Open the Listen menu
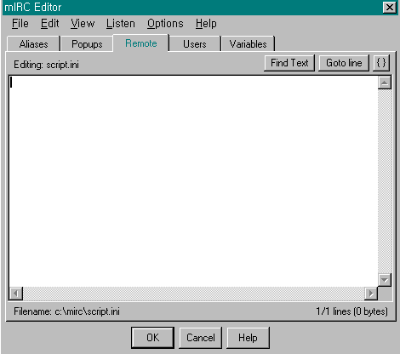Screen dimensions: 400x354 [x=121, y=24]
